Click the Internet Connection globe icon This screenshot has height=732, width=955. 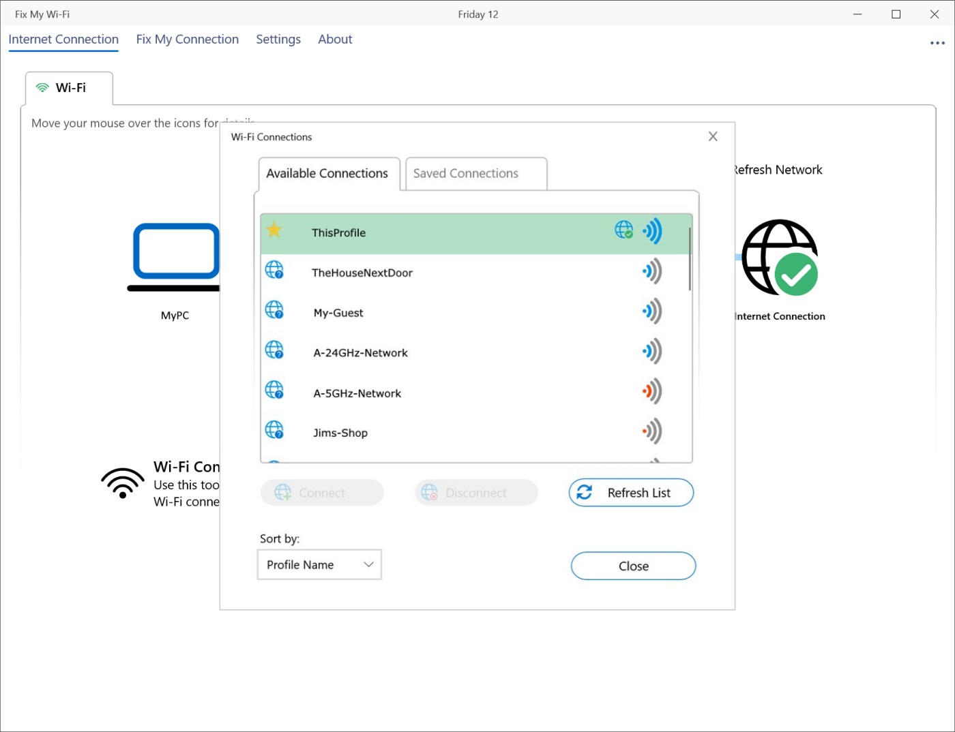coord(780,258)
